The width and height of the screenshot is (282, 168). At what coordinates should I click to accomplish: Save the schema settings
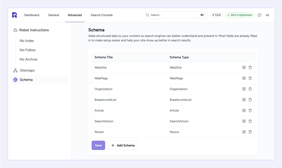pos(98,145)
